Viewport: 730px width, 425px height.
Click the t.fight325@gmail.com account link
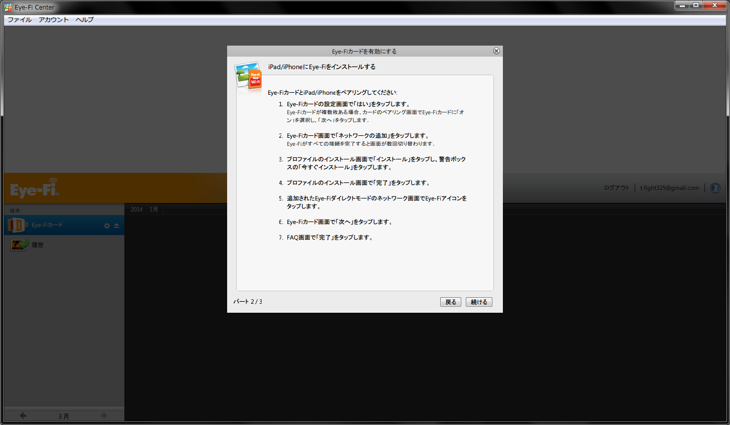coord(669,188)
